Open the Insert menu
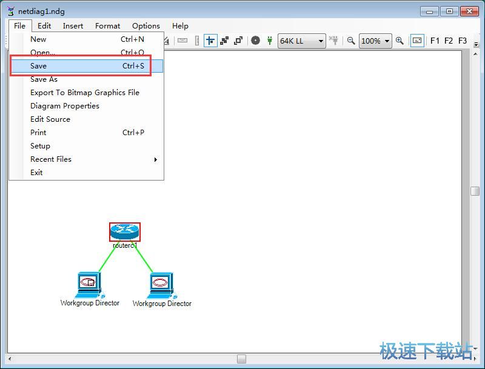485x369 pixels. [x=73, y=25]
